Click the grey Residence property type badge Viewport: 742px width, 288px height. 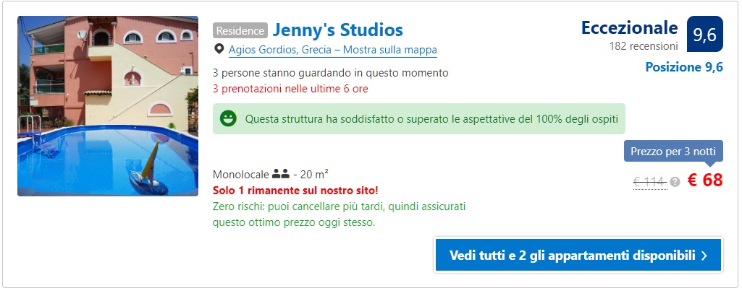pos(240,31)
